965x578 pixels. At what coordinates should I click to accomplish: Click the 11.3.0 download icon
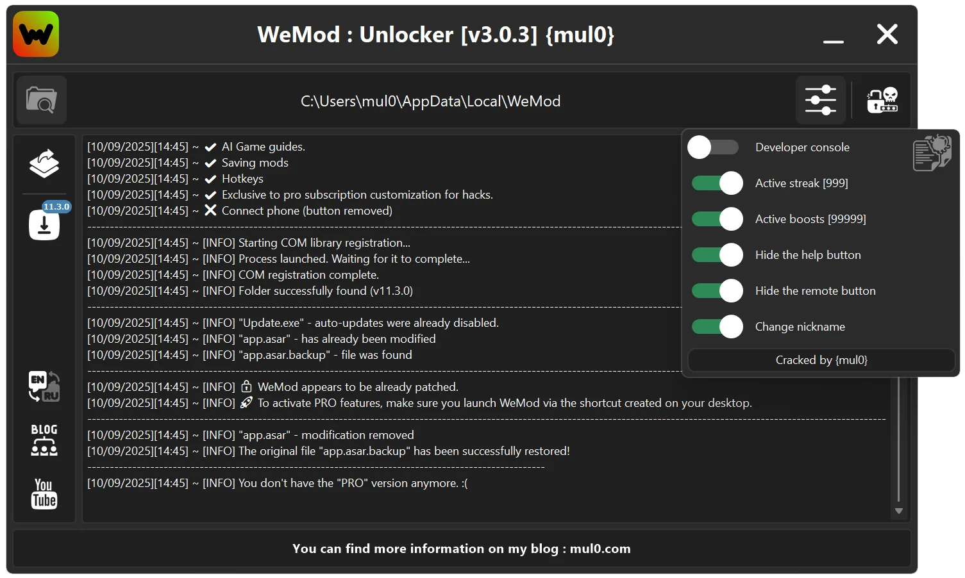click(44, 226)
